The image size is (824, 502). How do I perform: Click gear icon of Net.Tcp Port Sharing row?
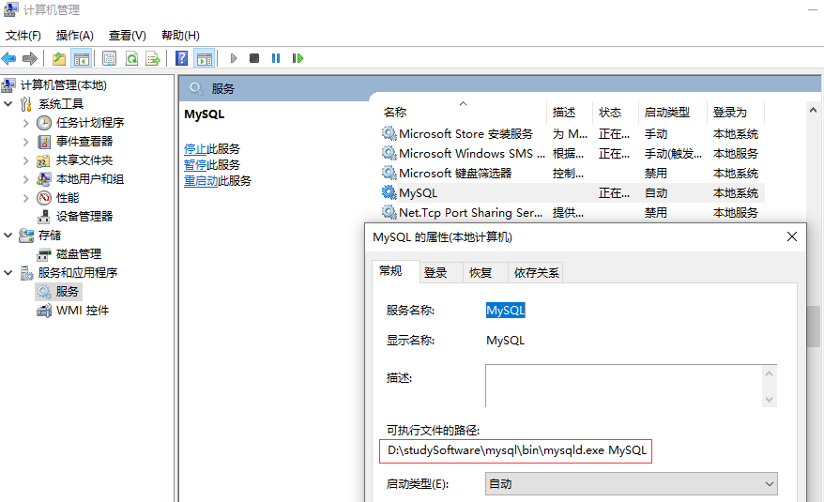[x=389, y=212]
